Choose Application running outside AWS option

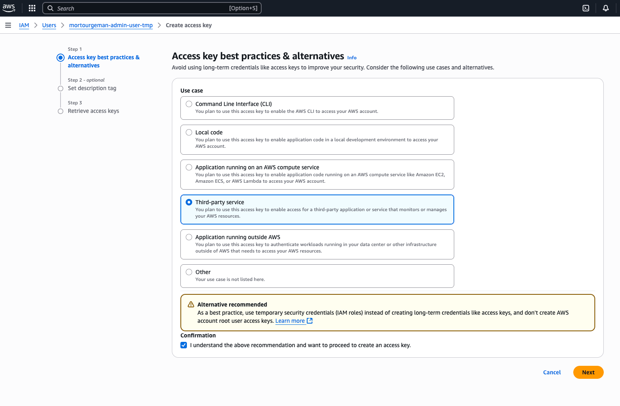coord(189,237)
